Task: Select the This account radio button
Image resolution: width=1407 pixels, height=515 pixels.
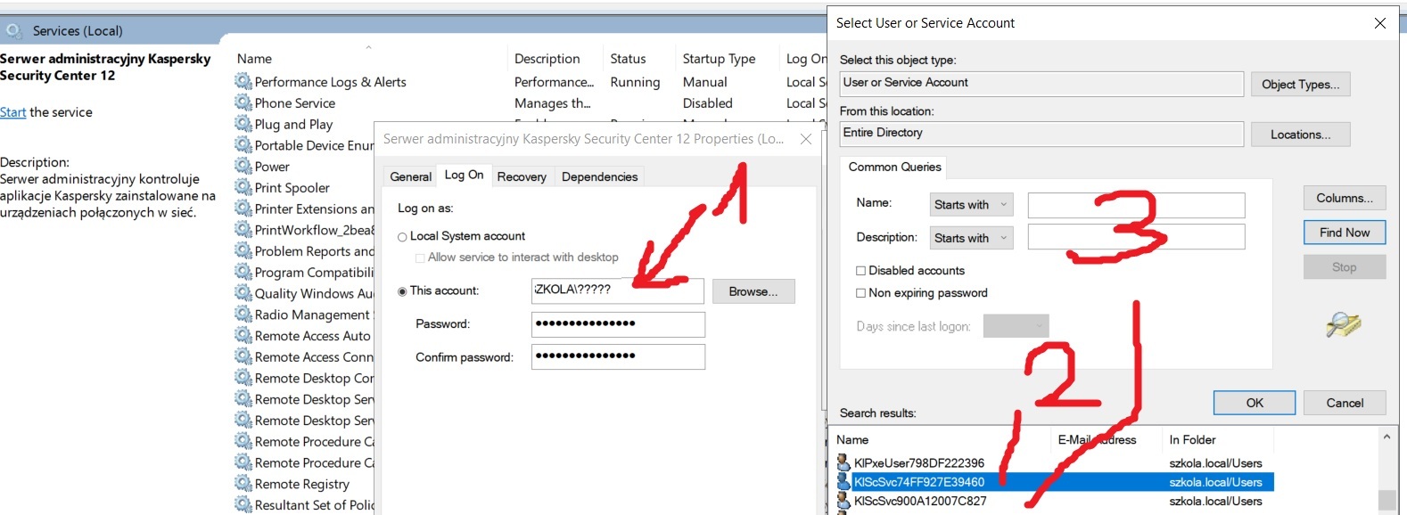Action: 402,291
